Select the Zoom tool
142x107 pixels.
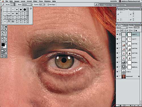click(x=5, y=41)
